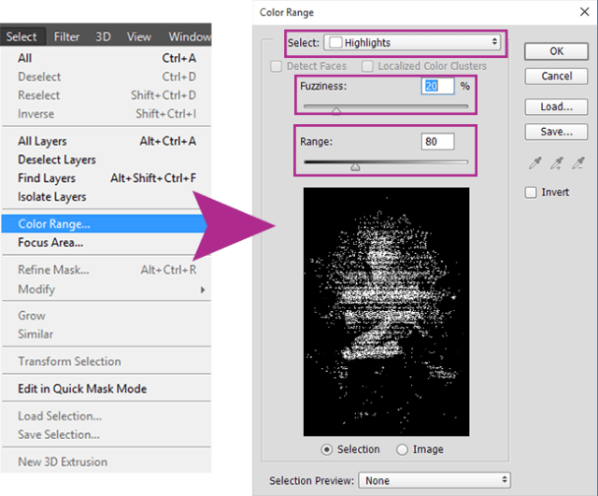Click the black-and-white selection preview thumbnail
598x496 pixels.
point(386,309)
